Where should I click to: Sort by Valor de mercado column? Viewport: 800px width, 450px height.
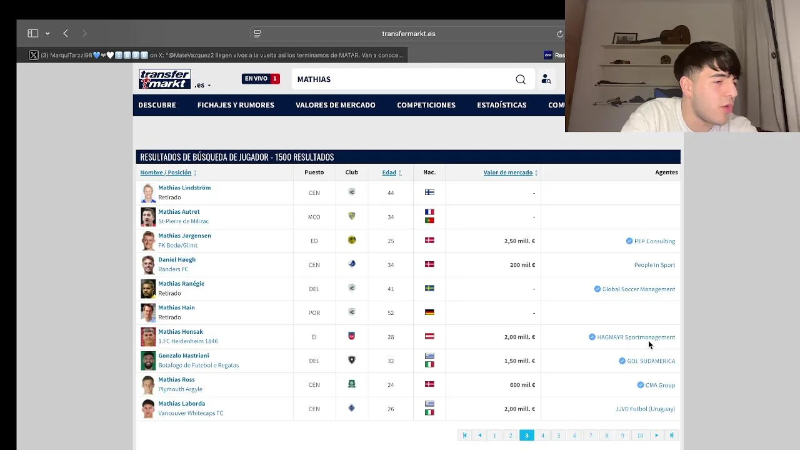tap(507, 172)
